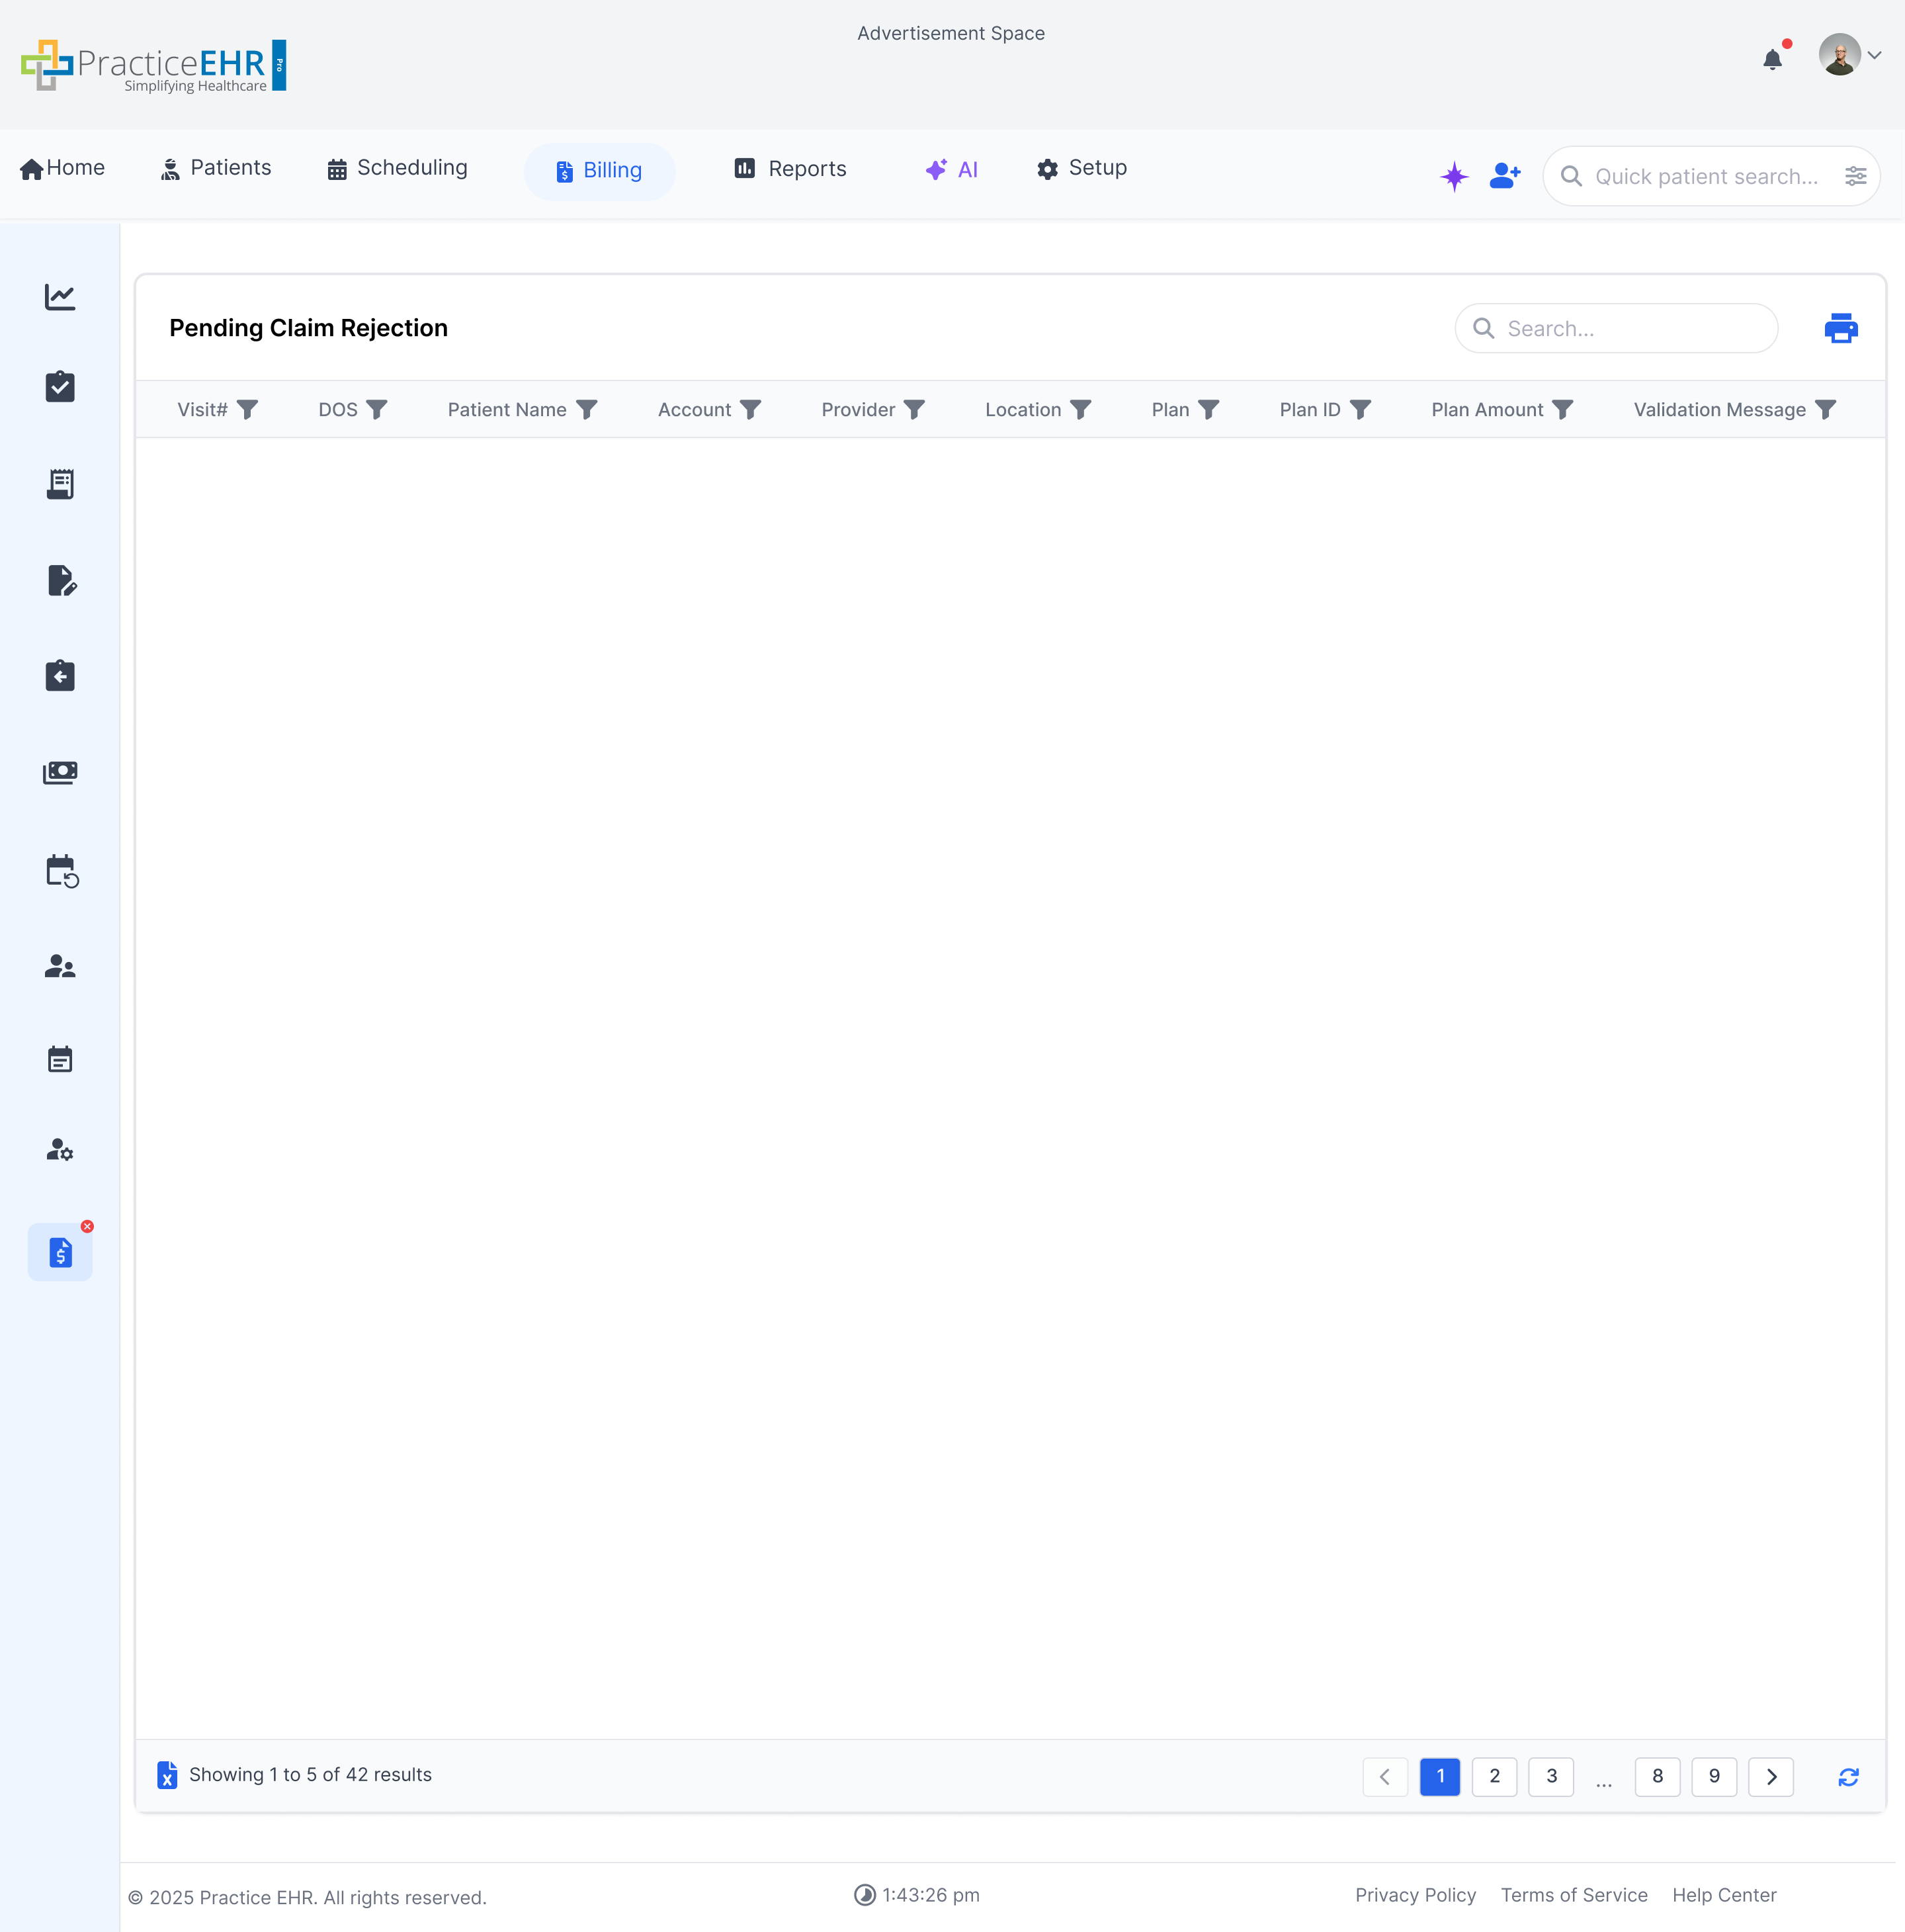The image size is (1905, 1932).
Task: Open the Scheduling menu
Action: point(397,168)
